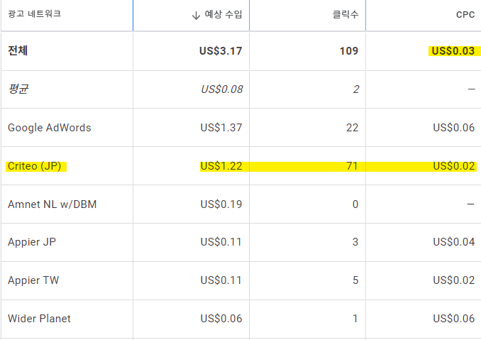Select the 광고 네트워크 column header
This screenshot has height=340, width=481.
point(34,13)
